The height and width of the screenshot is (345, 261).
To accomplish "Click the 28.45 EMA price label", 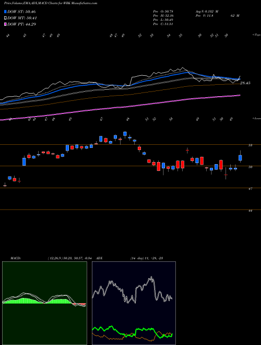I will pos(245,83).
